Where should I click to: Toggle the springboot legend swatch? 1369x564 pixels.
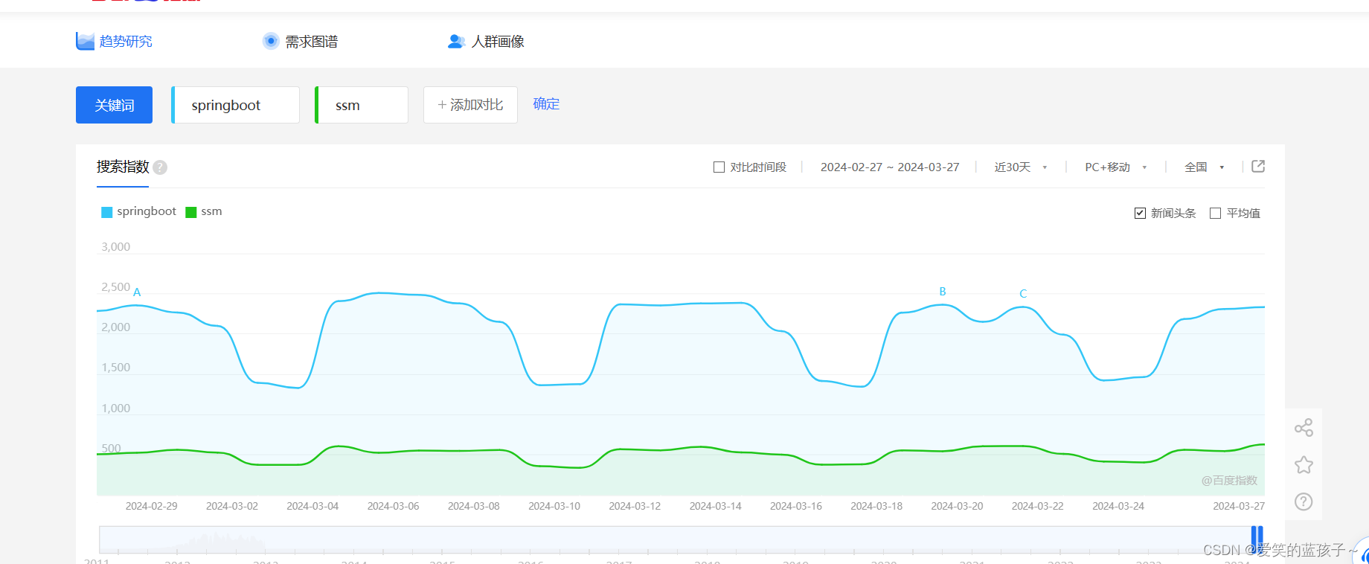coord(106,212)
